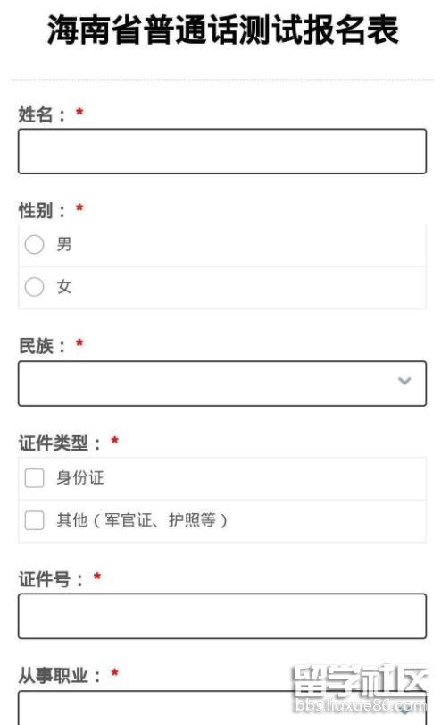Click the 身份证 option label
Viewport: 441px width, 725px height.
coord(80,477)
